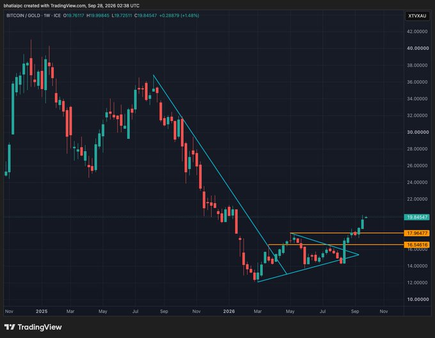Screen dimensions: 435x338
Task: Select the upper orange horizontal line
Action: point(347,233)
